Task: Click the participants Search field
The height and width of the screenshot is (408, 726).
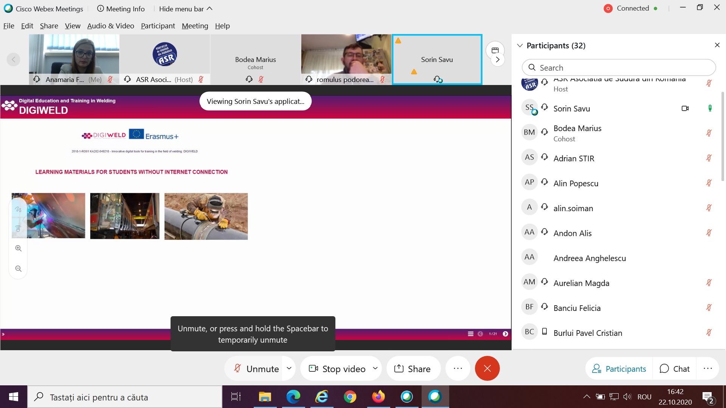Action: coord(619,68)
